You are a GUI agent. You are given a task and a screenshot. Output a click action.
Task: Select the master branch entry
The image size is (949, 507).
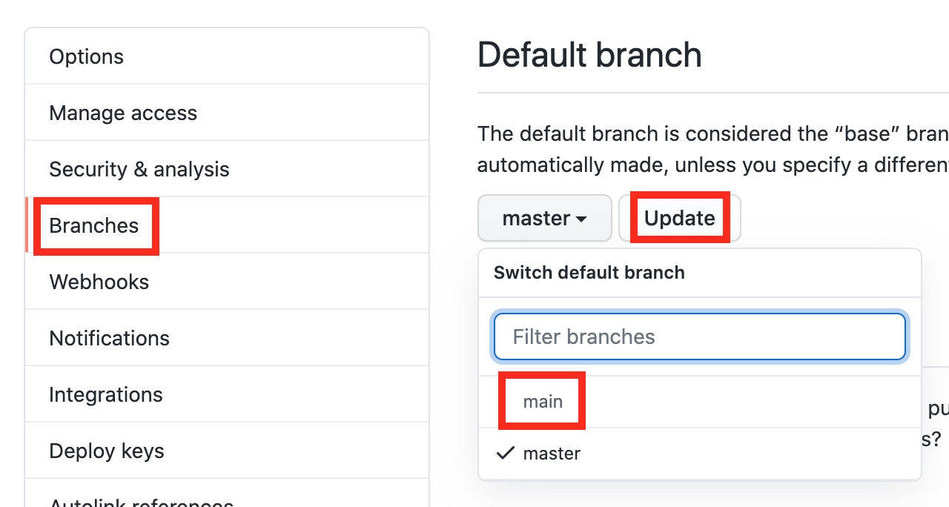[551, 453]
